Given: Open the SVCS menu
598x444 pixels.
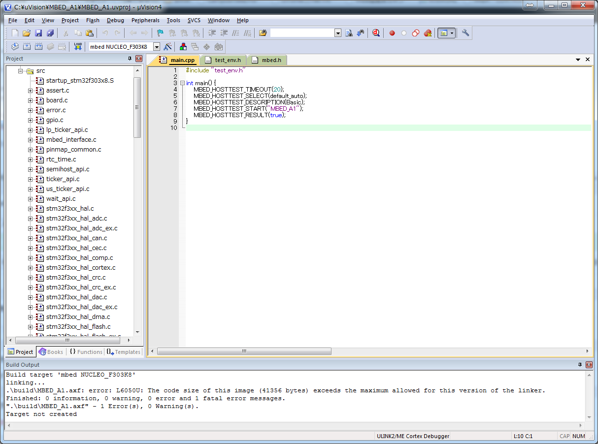Looking at the screenshot, I should pyautogui.click(x=194, y=20).
